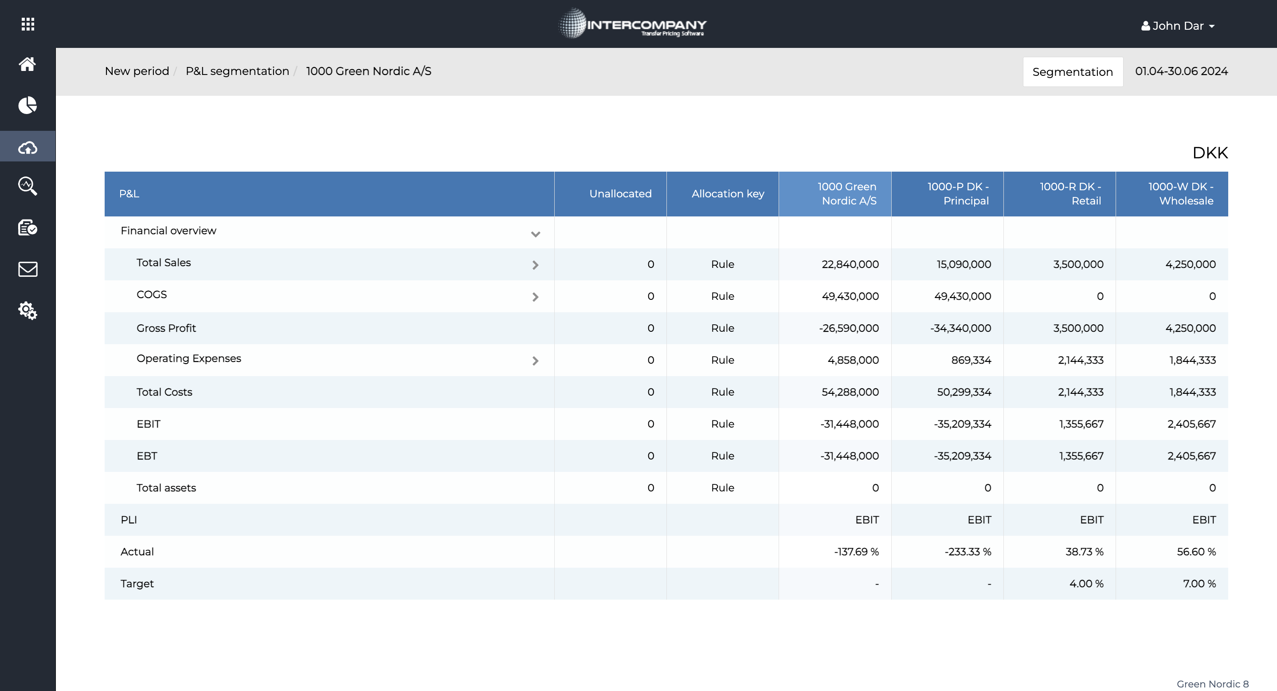Open the apps grid menu icon
The width and height of the screenshot is (1277, 691).
[x=28, y=24]
